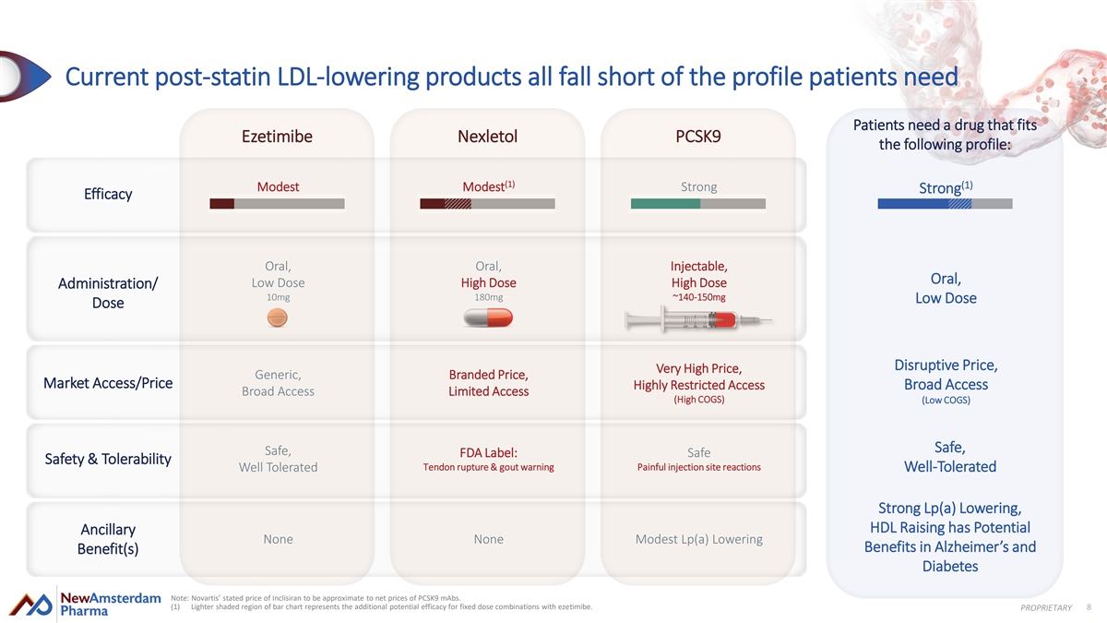
Task: Click the Administration/Dose row label
Action: [108, 293]
